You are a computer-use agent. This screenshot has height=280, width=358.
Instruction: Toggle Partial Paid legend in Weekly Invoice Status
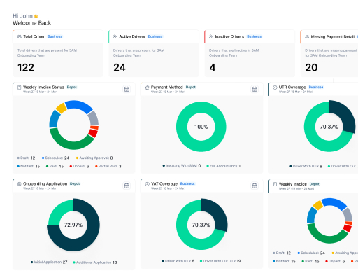[x=108, y=166]
